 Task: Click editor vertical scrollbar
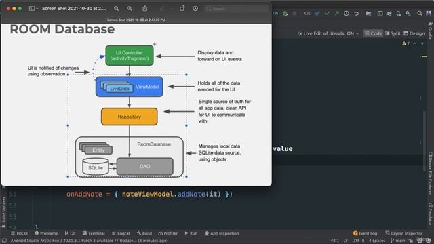coord(425,141)
